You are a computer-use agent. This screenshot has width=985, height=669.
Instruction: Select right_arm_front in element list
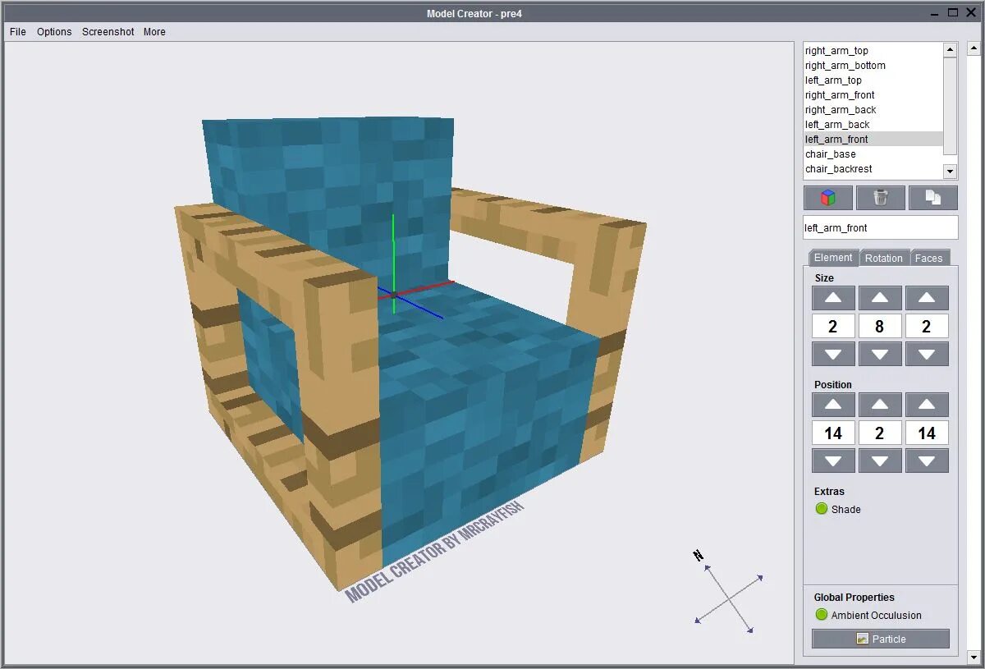(x=873, y=95)
